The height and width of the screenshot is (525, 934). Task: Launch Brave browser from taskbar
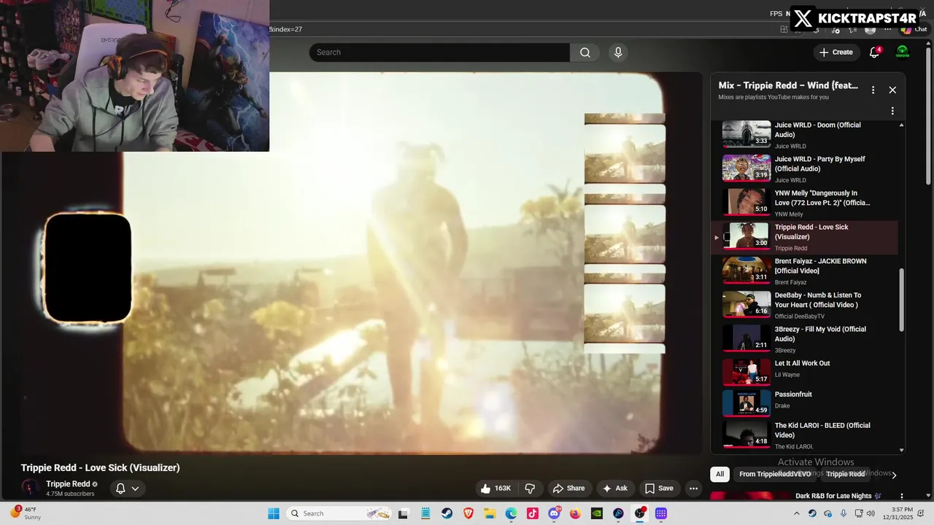(468, 513)
